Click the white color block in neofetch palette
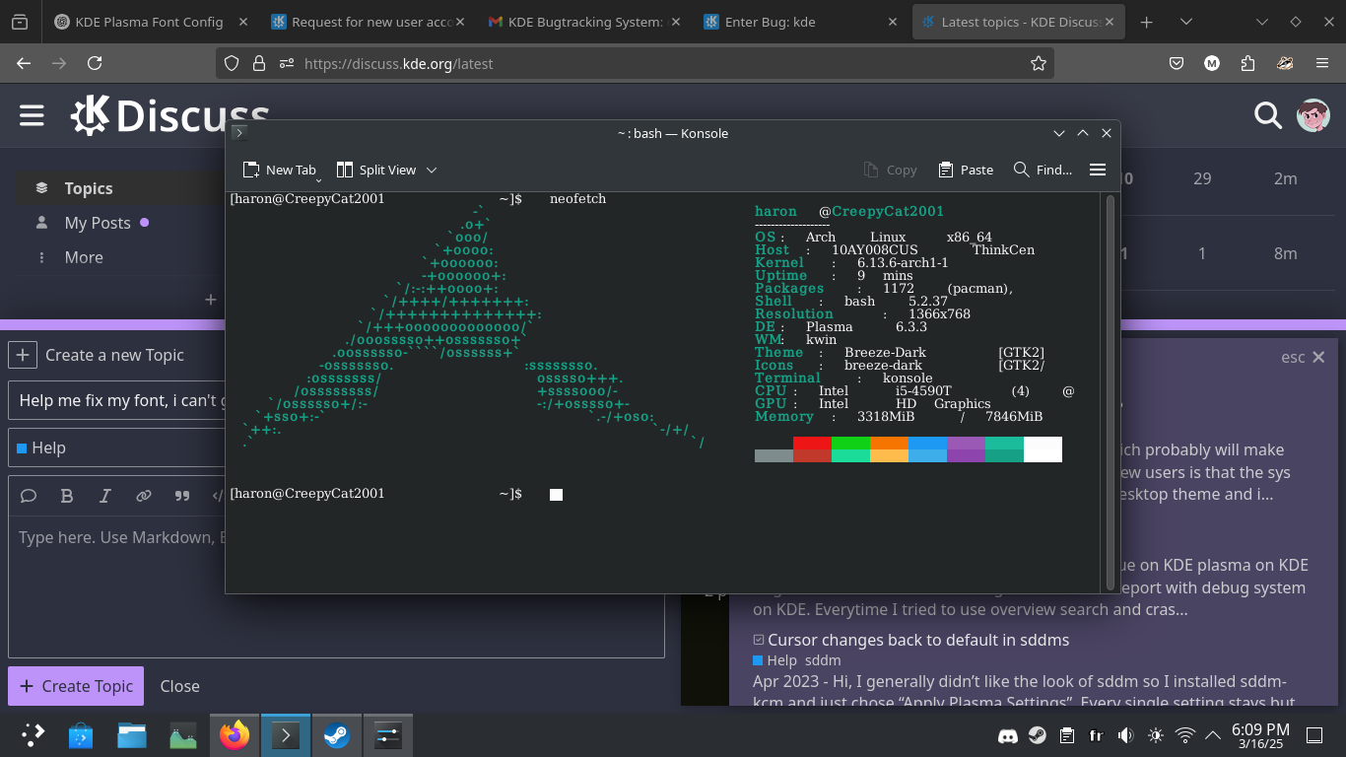The height and width of the screenshot is (757, 1346). (x=1043, y=449)
